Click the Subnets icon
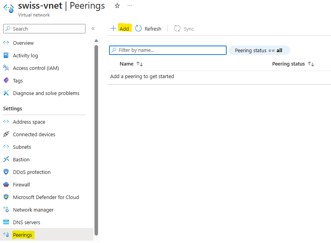Screen dimensions: 331x243 6,147
